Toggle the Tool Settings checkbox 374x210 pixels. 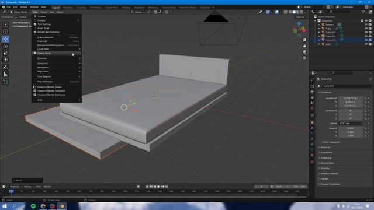pyautogui.click(x=35, y=24)
